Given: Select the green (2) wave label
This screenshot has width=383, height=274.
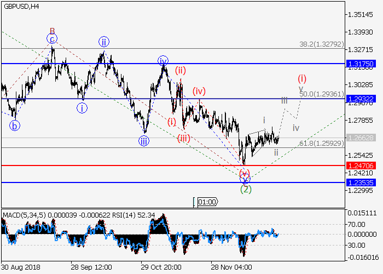Looking at the screenshot, I should 246,190.
